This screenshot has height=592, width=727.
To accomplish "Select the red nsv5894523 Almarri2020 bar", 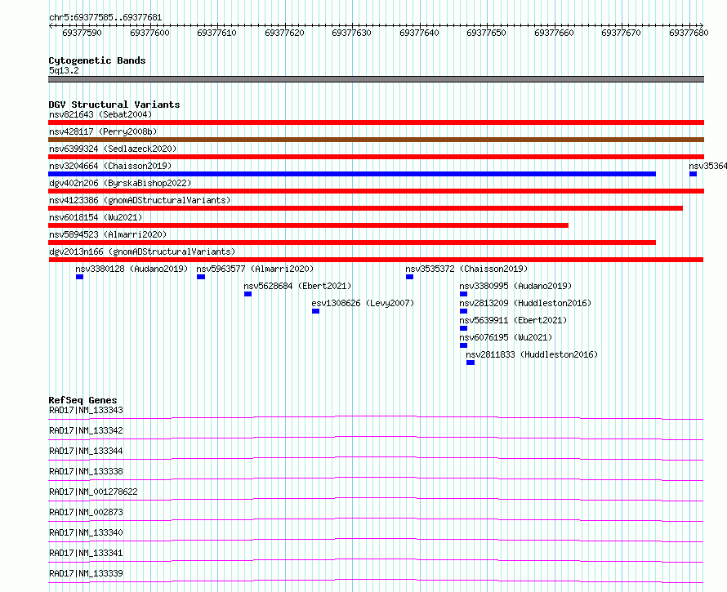I will click(352, 243).
